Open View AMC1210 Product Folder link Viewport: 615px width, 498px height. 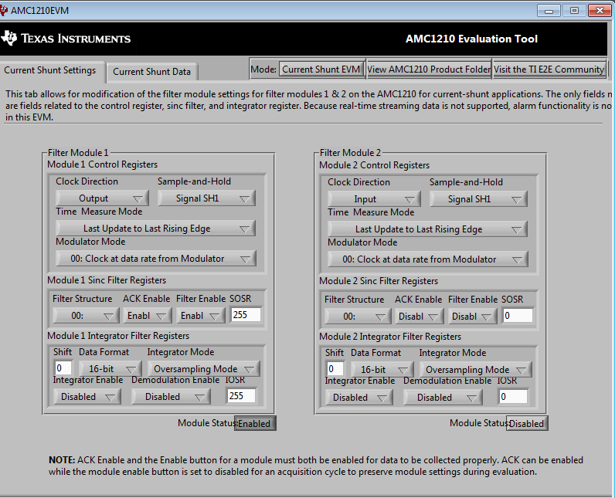point(429,69)
